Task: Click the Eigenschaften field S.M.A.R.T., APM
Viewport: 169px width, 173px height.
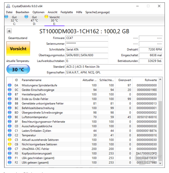Action: [114, 72]
